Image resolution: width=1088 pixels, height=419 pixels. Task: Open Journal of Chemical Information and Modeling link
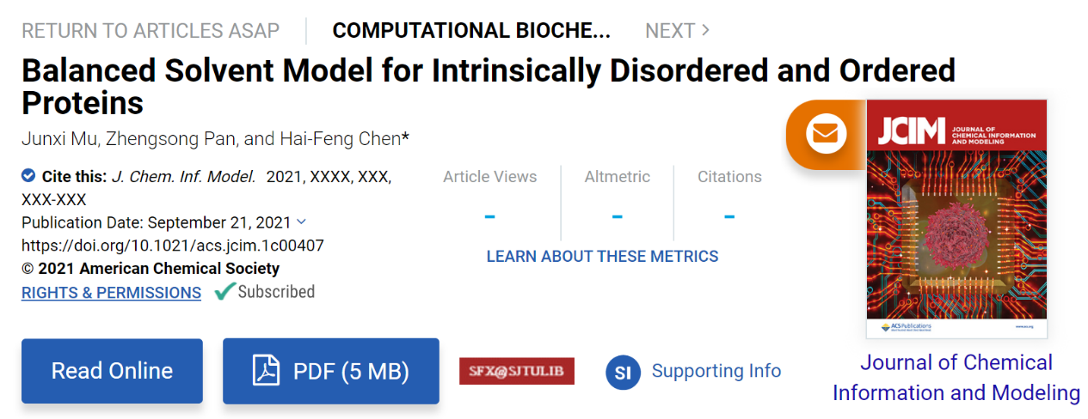(x=956, y=378)
